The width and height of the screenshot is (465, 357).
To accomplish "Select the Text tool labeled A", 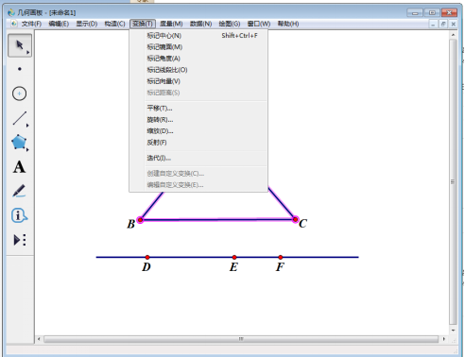I will 19,167.
